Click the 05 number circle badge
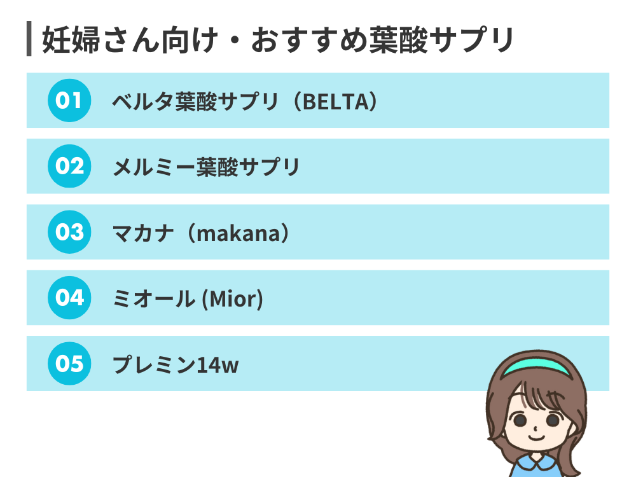This screenshot has height=477, width=636. coord(69,363)
